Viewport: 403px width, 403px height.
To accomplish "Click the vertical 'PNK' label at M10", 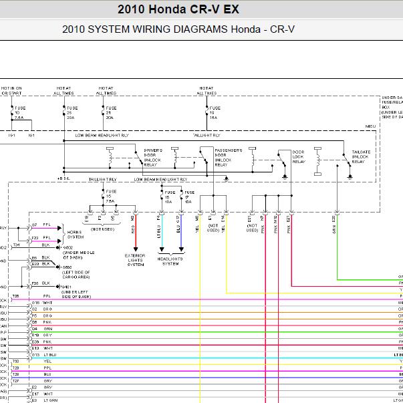I will 276,229.
